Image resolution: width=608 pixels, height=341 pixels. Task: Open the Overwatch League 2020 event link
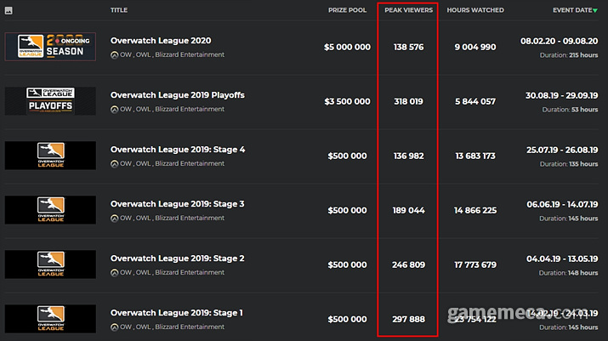[x=161, y=41]
